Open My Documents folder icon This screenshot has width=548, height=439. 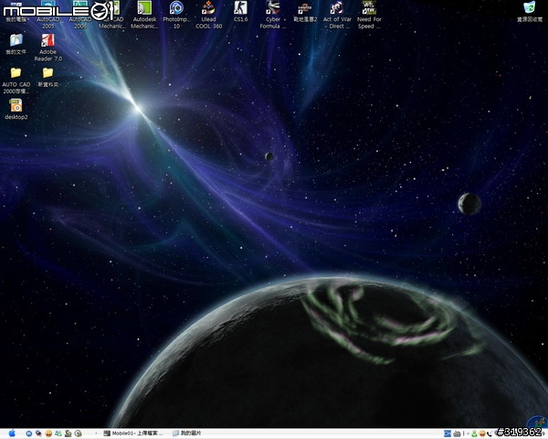16,44
